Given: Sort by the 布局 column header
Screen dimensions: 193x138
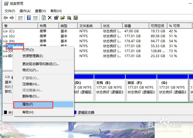Looking at the screenshot, I should click(48, 26).
